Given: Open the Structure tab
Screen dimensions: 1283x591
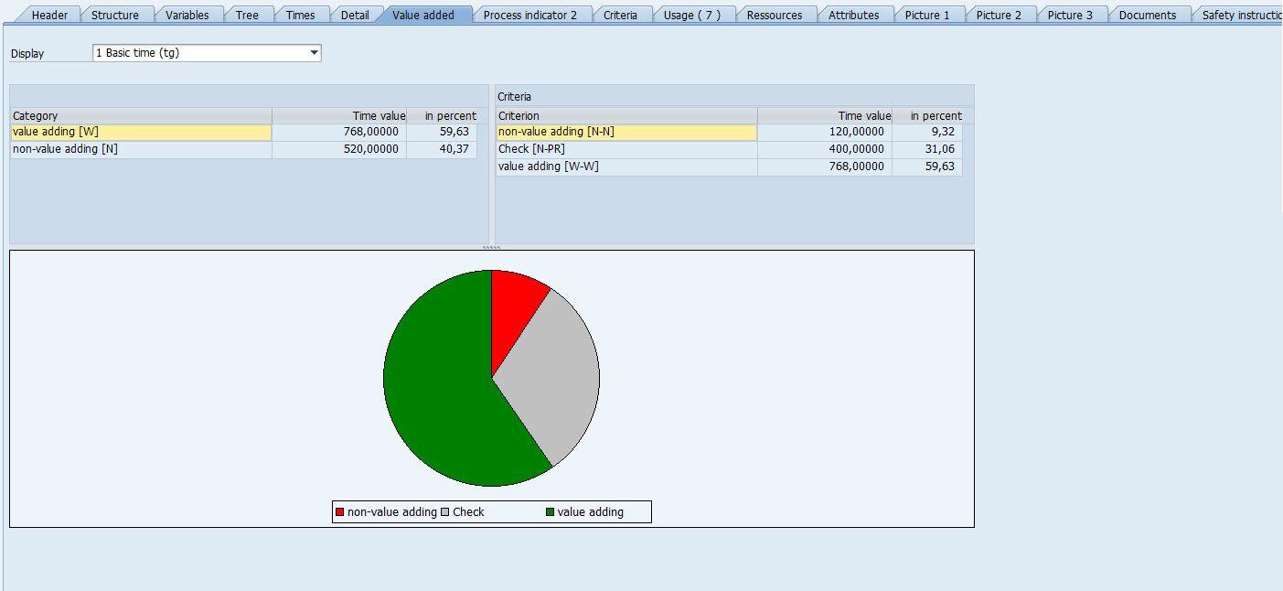Looking at the screenshot, I should 114,15.
